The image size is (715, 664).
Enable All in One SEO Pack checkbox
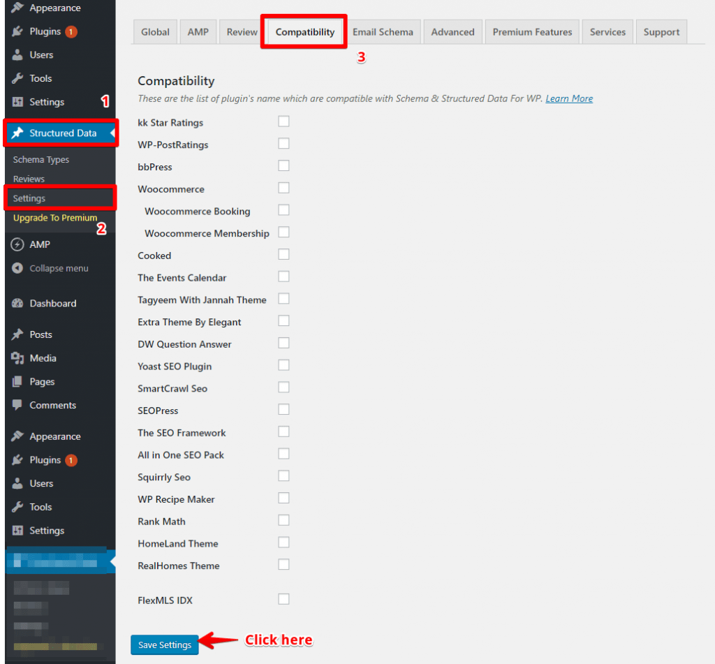(x=283, y=454)
